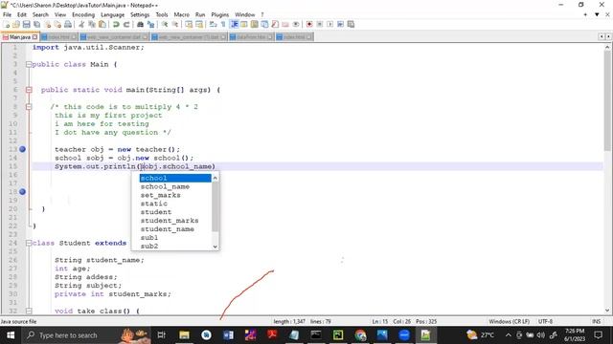Click the Playback macro toolbar icon
The height and width of the screenshot is (344, 613).
329,24
